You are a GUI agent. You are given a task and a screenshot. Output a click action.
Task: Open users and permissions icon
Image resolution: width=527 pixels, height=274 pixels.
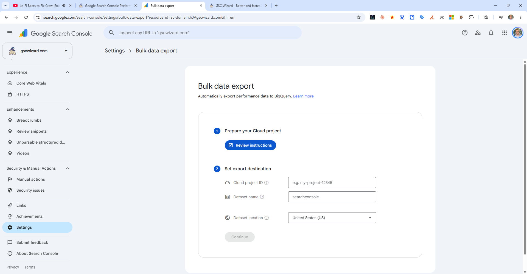478,33
